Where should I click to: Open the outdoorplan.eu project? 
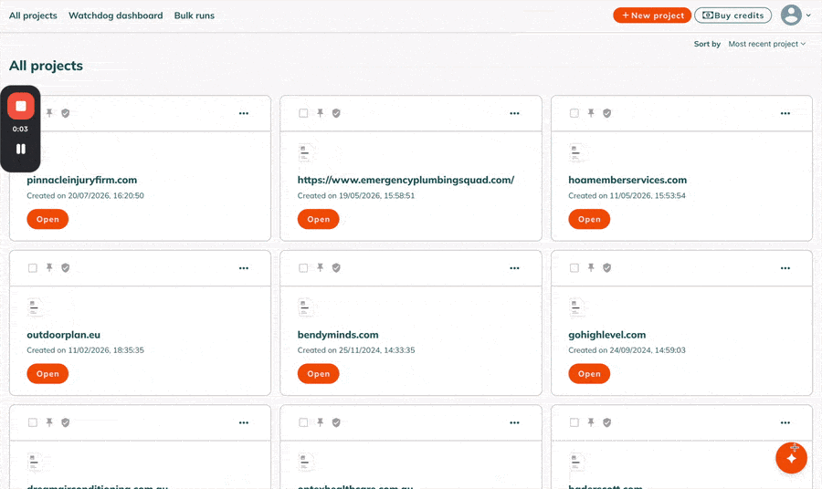tap(47, 373)
